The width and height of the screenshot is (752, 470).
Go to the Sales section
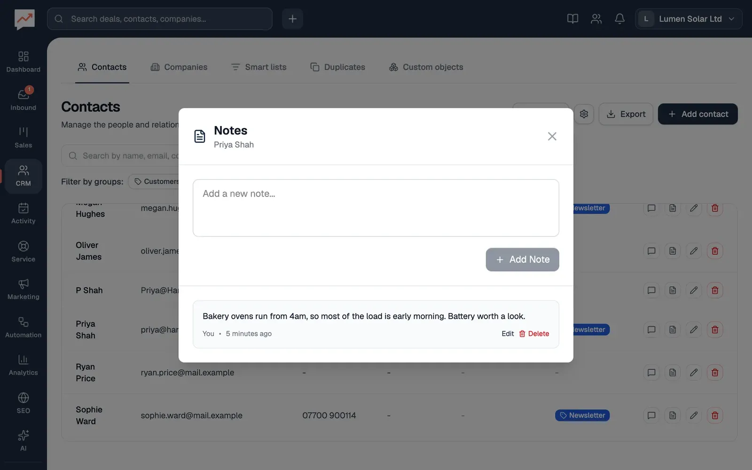pos(23,137)
